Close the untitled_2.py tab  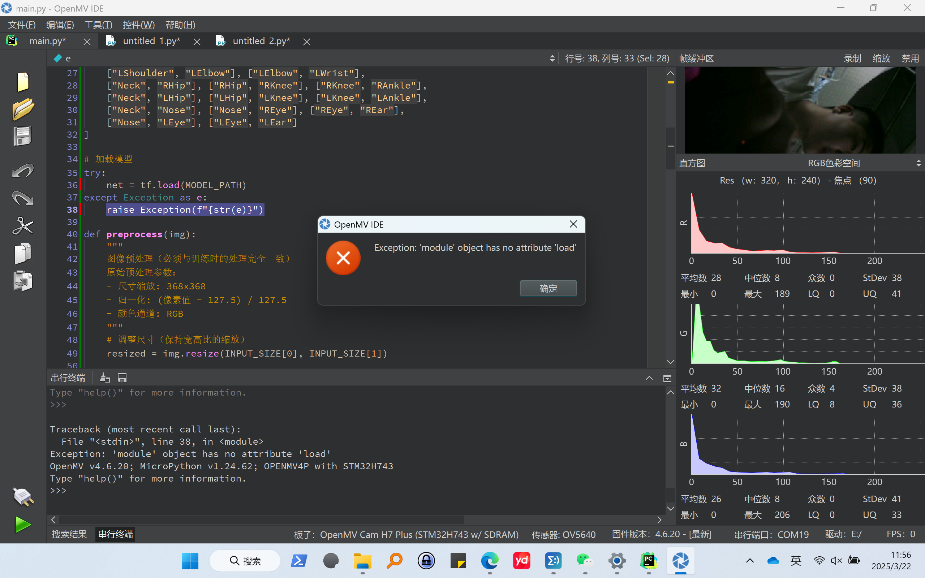(306, 42)
